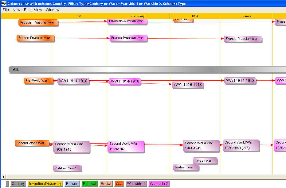Select the Korean war node
The width and height of the screenshot is (286, 188).
click(205, 161)
